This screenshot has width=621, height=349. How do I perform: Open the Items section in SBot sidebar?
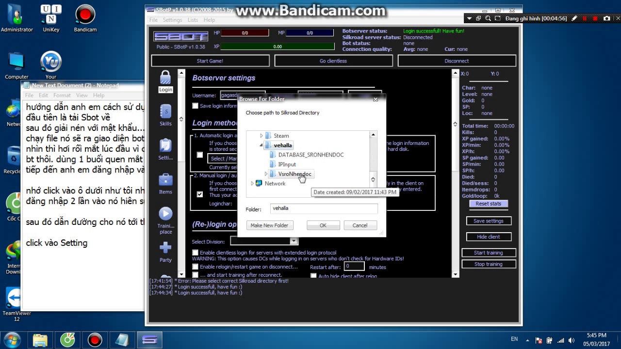[165, 184]
